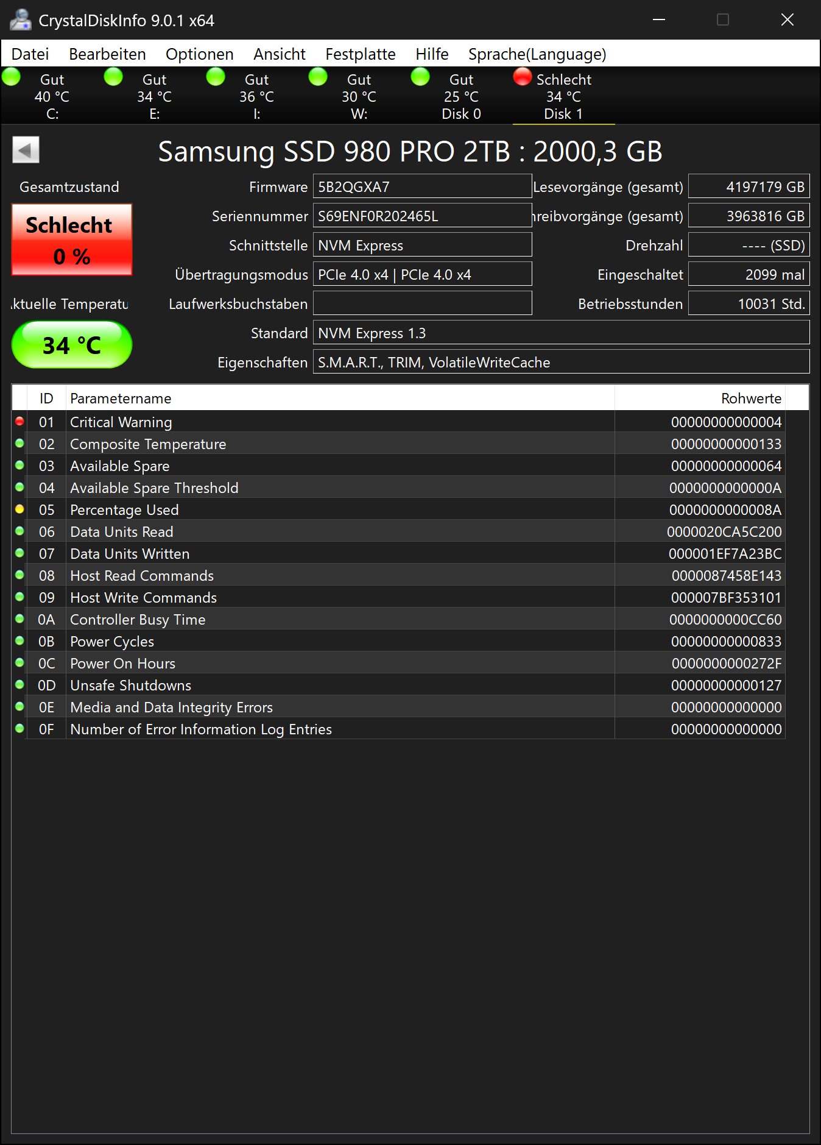Click green dot beside Data Units Read

tap(19, 531)
